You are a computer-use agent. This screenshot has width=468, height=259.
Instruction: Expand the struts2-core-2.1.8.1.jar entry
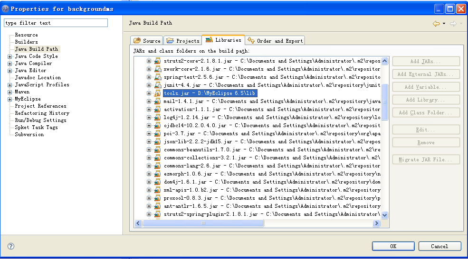coord(149,61)
